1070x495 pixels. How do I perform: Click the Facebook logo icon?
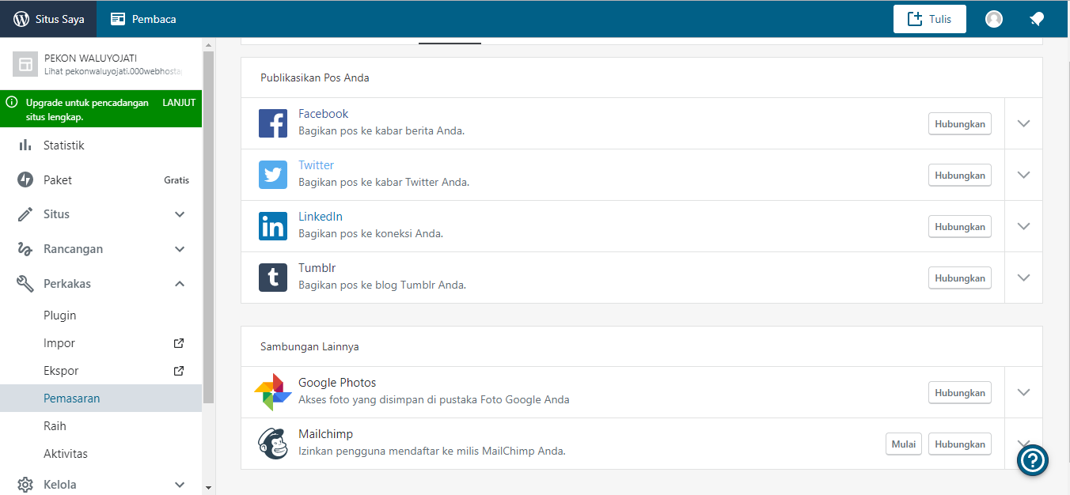pyautogui.click(x=273, y=123)
